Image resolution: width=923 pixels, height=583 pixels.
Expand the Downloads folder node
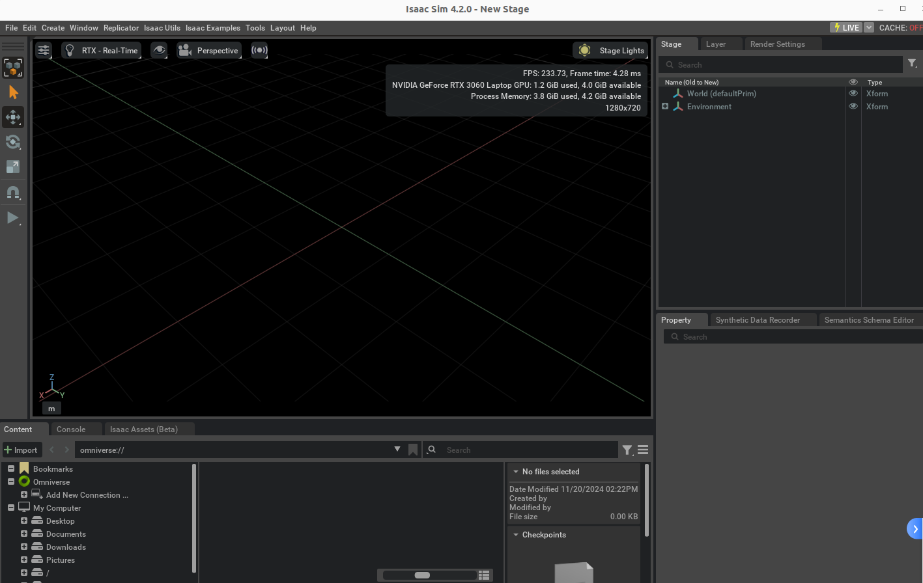(x=24, y=547)
